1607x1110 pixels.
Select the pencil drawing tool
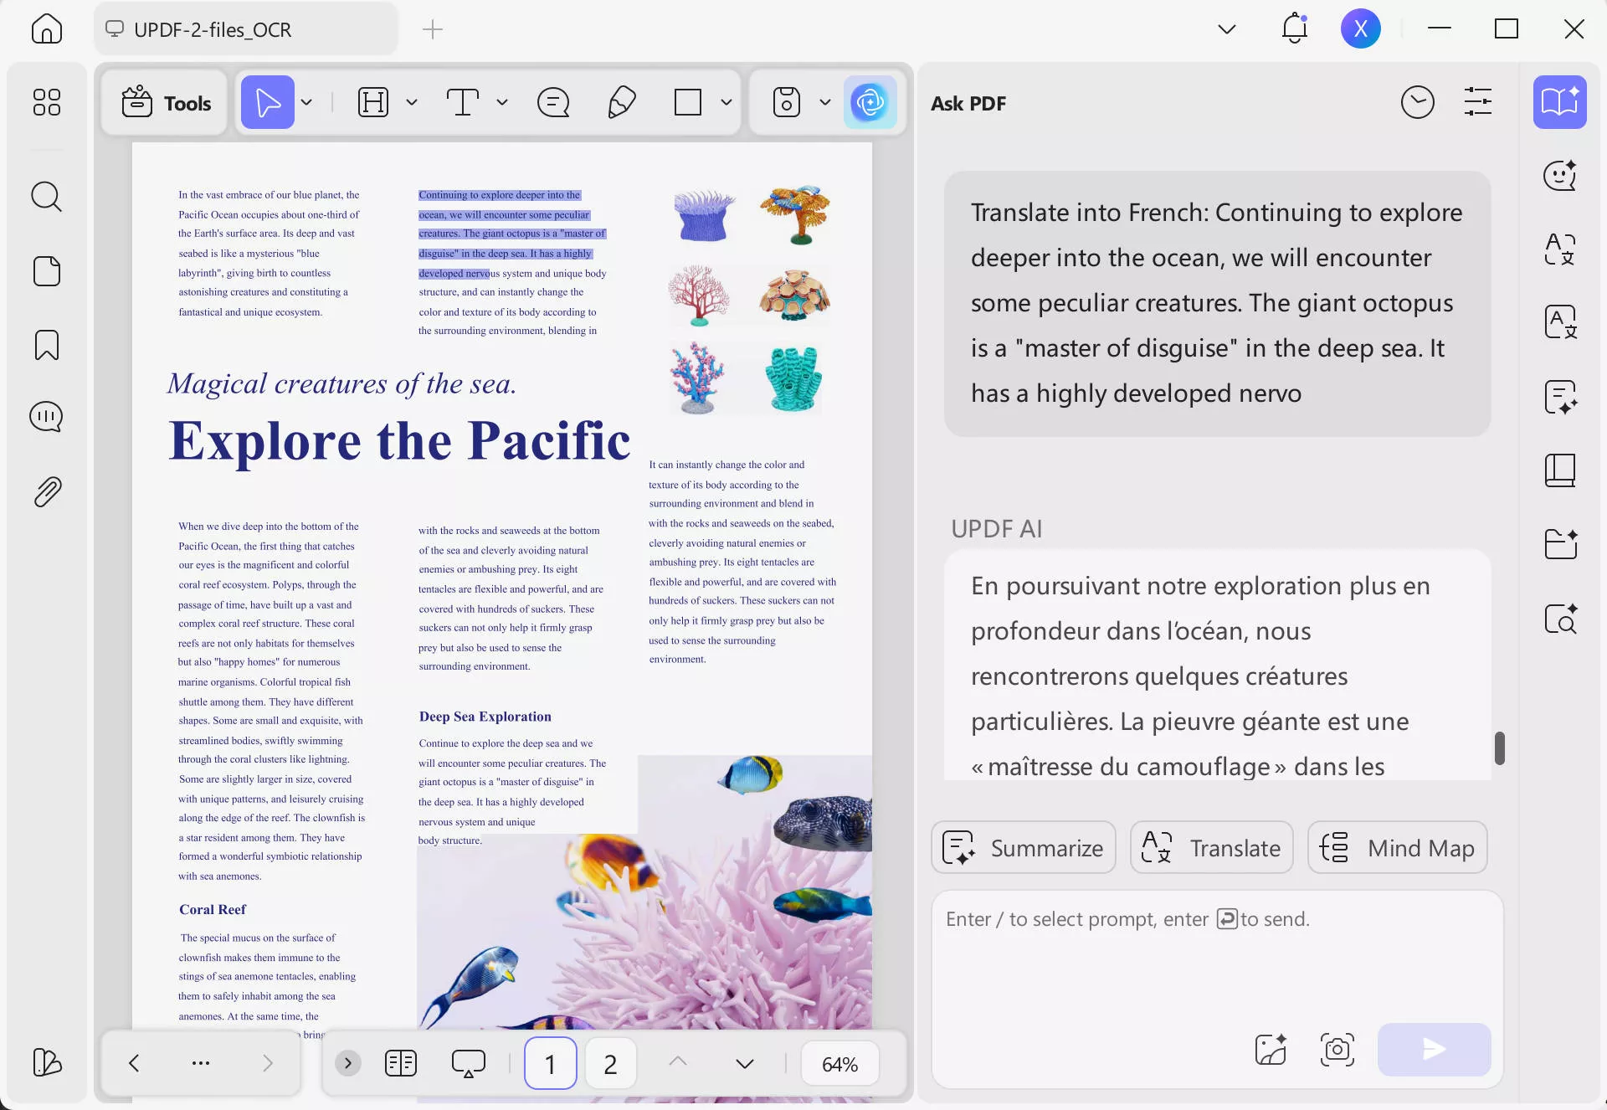click(621, 102)
